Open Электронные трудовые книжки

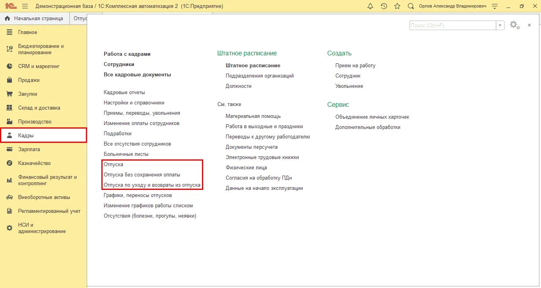click(x=262, y=157)
